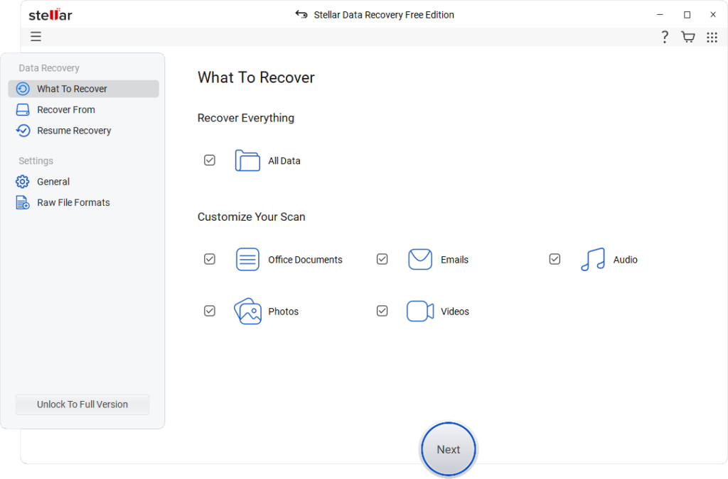The height and width of the screenshot is (479, 728).
Task: Open General settings
Action: pyautogui.click(x=53, y=182)
